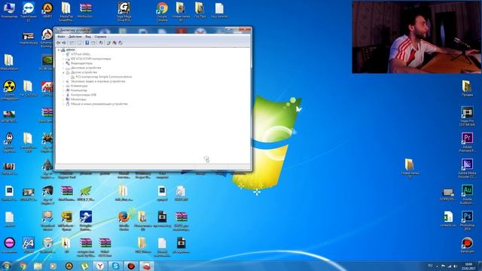Click the last toolbar icon in Device Manager
This screenshot has height=271, width=482.
pos(120,43)
